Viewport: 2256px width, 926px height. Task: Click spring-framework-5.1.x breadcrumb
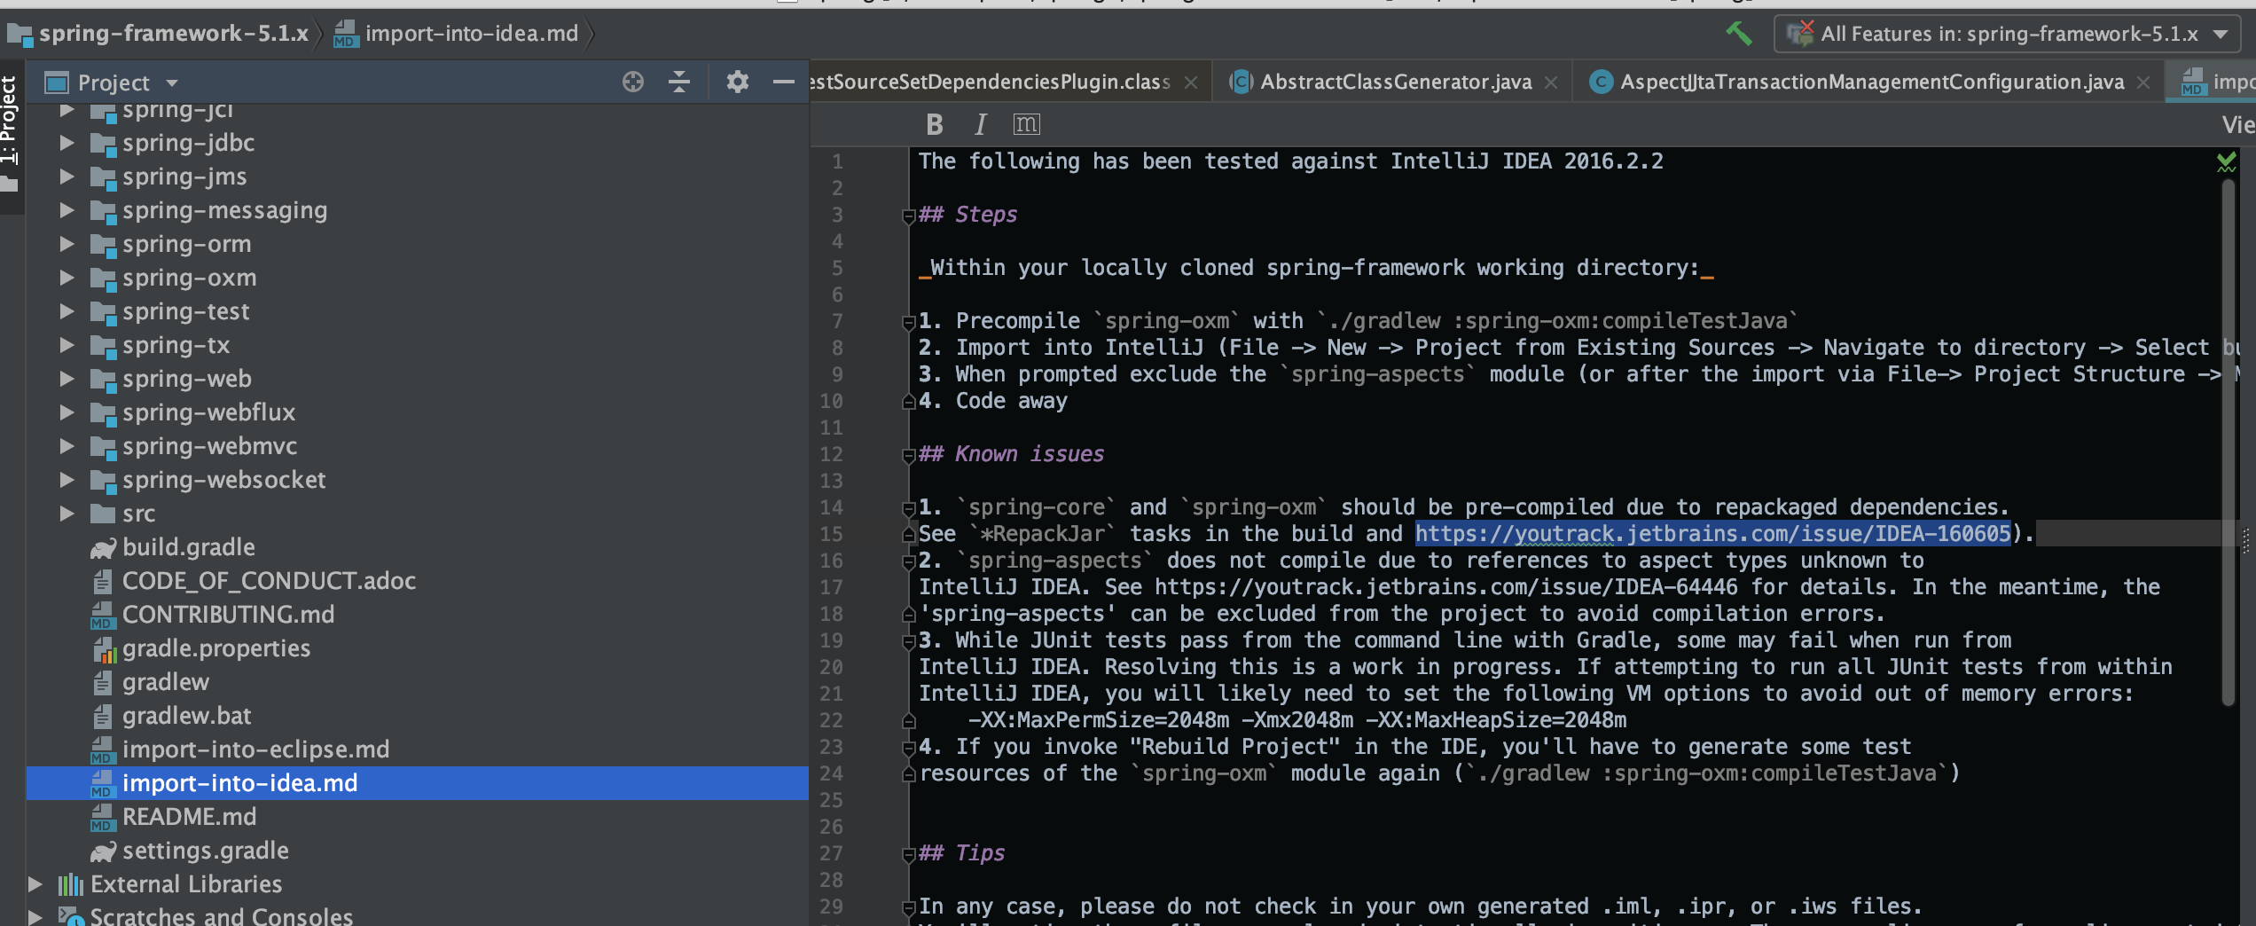tap(174, 34)
